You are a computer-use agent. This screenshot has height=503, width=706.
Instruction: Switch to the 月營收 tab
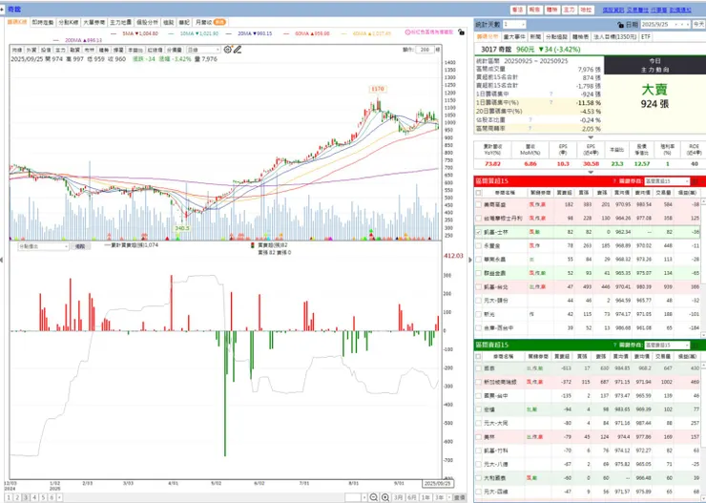click(x=209, y=22)
